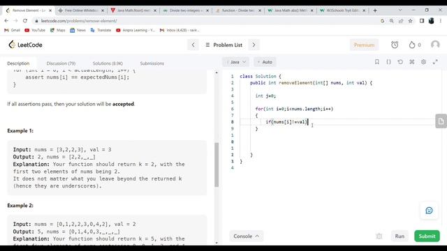Click the icon left of Run
447x251 pixels.
pos(379,236)
